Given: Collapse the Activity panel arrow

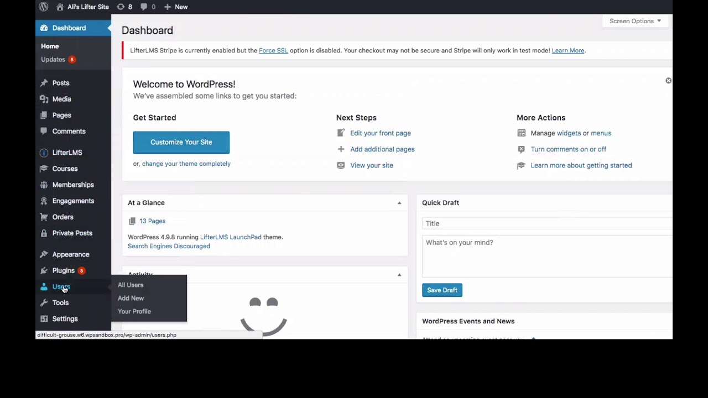Looking at the screenshot, I should [399, 275].
